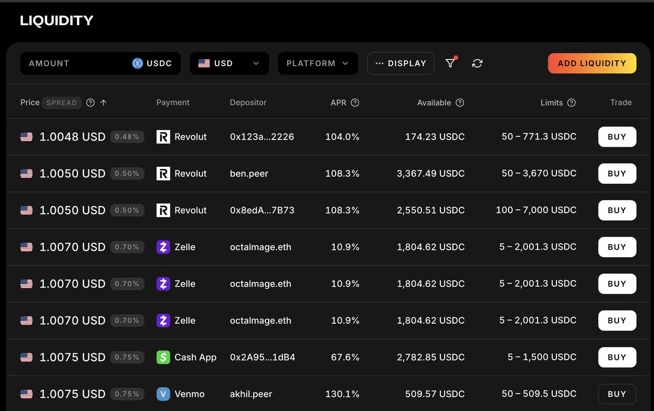
Task: Click the Revolut icon in ben.peer row
Action: click(x=163, y=173)
